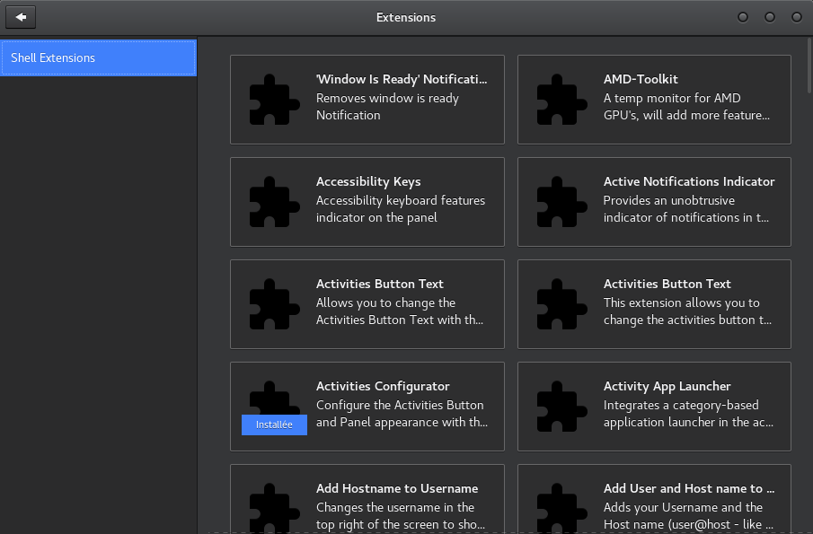Click the Activity App Launcher title

(667, 386)
